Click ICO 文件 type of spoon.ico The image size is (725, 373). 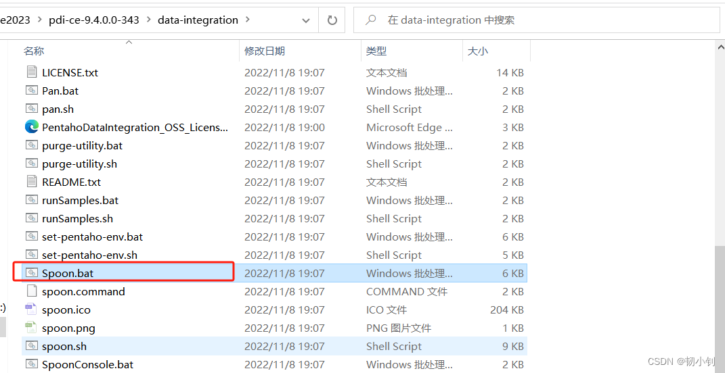click(387, 309)
